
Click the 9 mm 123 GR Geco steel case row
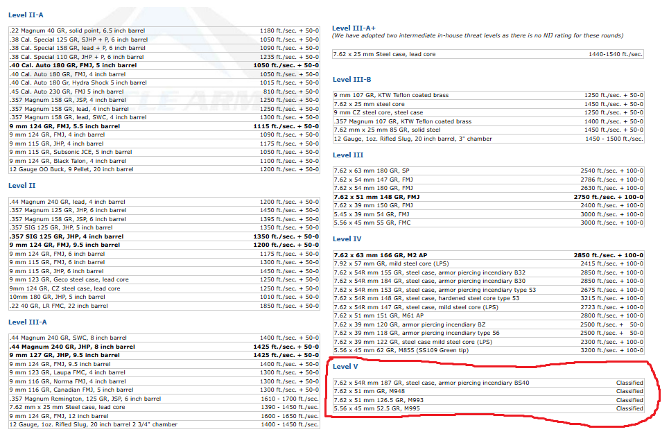[164, 279]
